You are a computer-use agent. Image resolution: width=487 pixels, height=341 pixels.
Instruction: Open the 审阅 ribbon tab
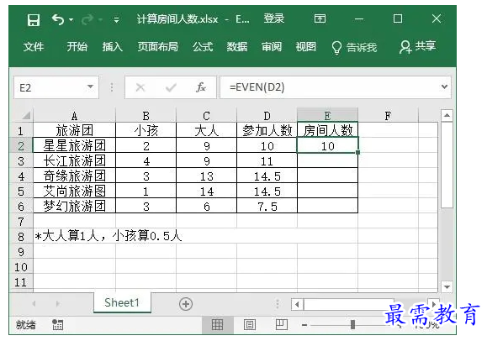pos(271,47)
